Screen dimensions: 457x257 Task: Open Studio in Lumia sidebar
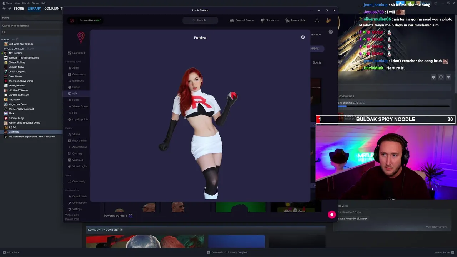point(74,134)
